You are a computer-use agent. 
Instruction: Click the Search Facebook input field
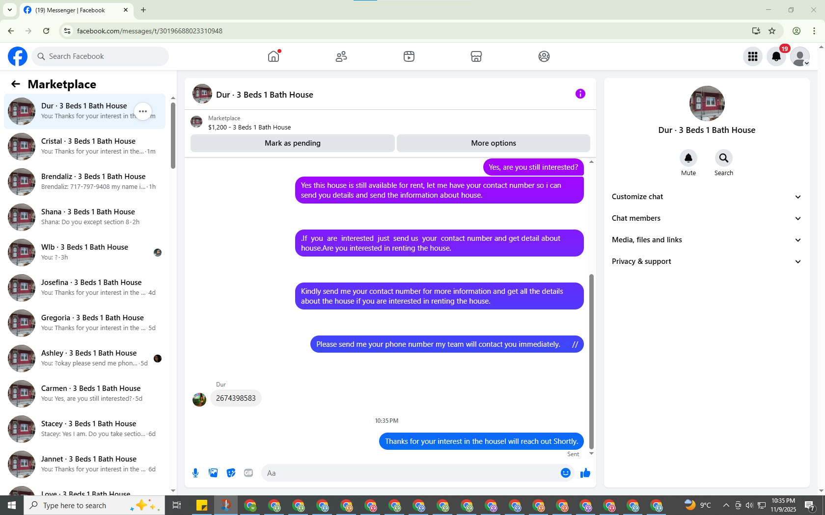(x=100, y=56)
